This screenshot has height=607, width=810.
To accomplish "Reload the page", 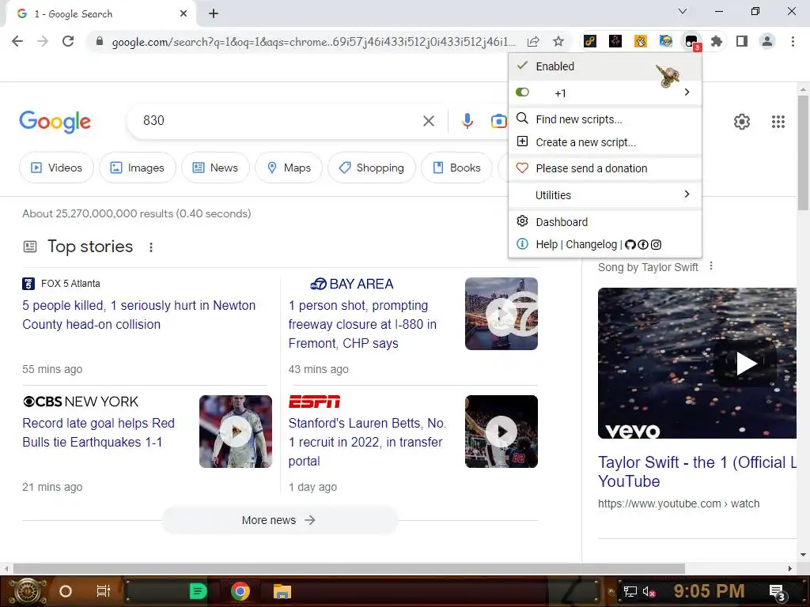I will point(68,41).
